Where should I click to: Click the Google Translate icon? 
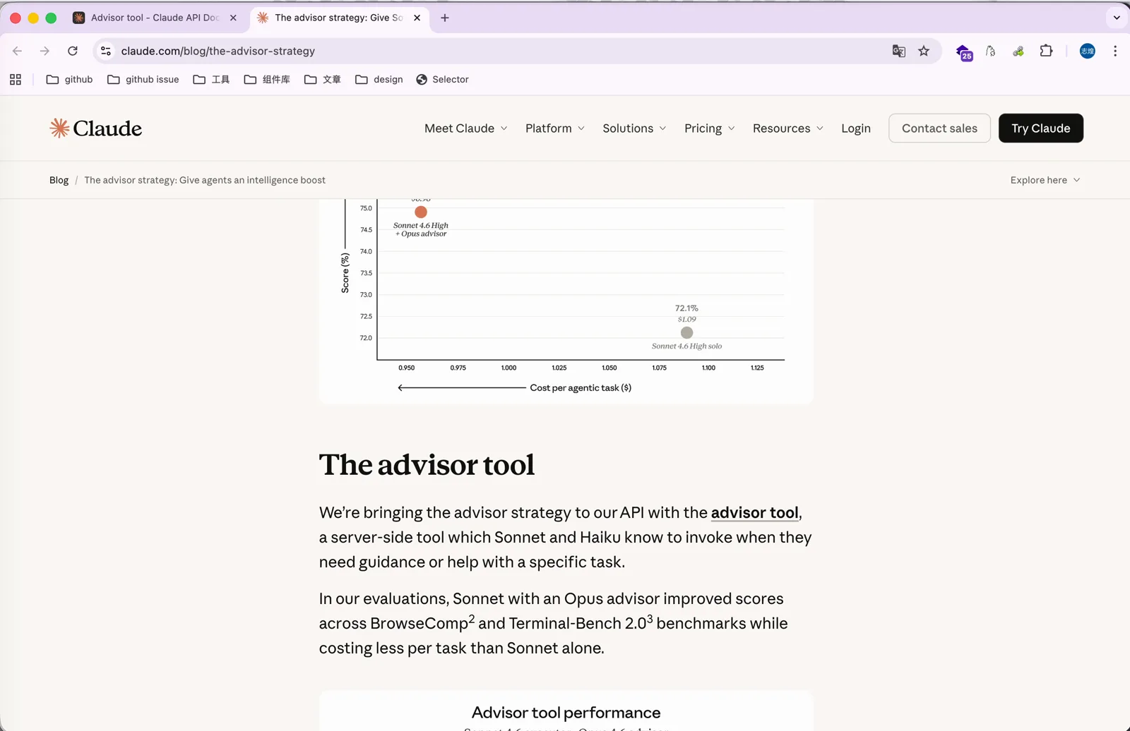898,51
